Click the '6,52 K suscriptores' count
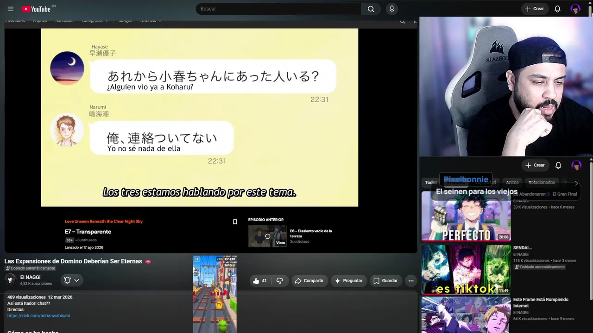This screenshot has width=593, height=333. click(36, 284)
